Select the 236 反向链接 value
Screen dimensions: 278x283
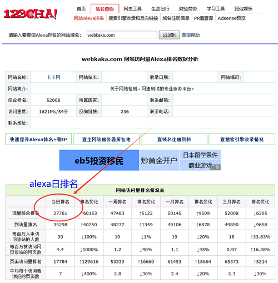(125, 112)
